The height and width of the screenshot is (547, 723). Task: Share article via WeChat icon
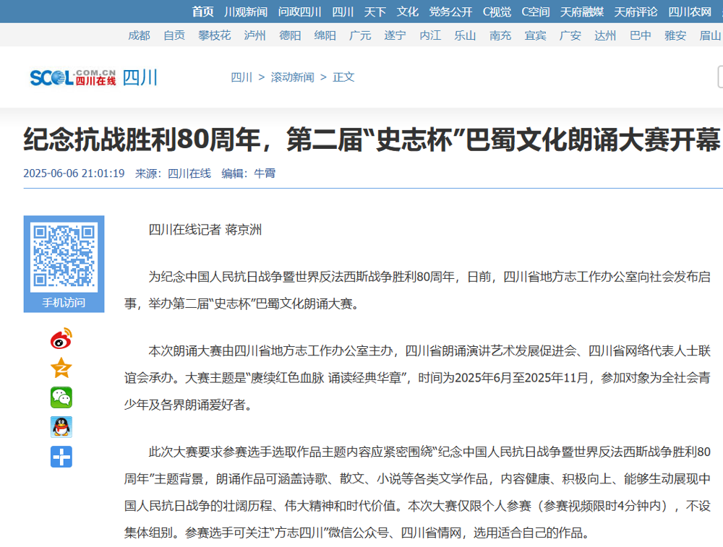point(61,397)
